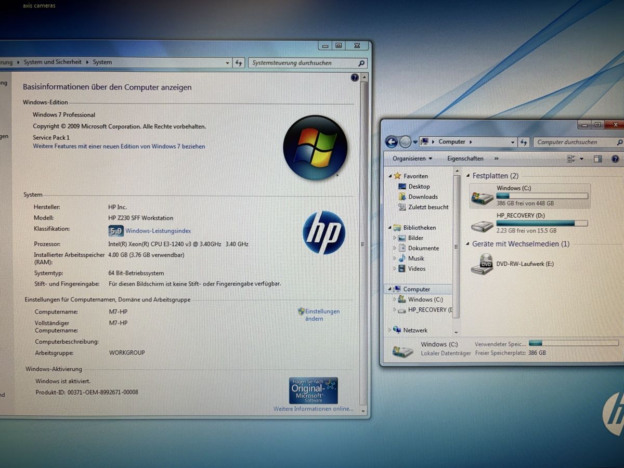This screenshot has height=468, width=624.
Task: Collapse the Festplatten (2) group
Action: [x=467, y=176]
